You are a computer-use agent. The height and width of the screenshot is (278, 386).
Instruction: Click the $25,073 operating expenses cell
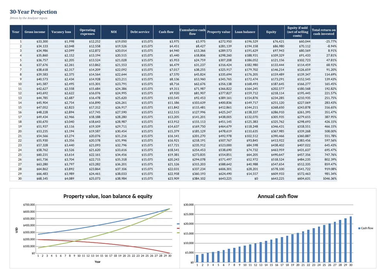click(88, 178)
